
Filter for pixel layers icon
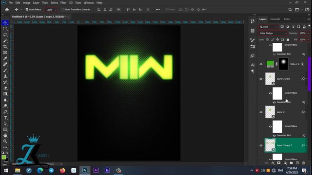282,27
